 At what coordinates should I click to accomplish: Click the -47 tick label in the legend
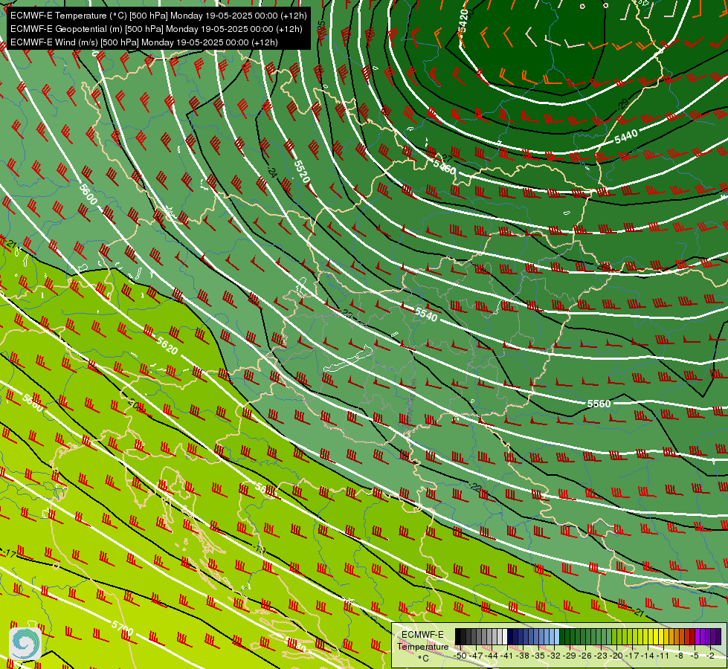[x=476, y=656]
